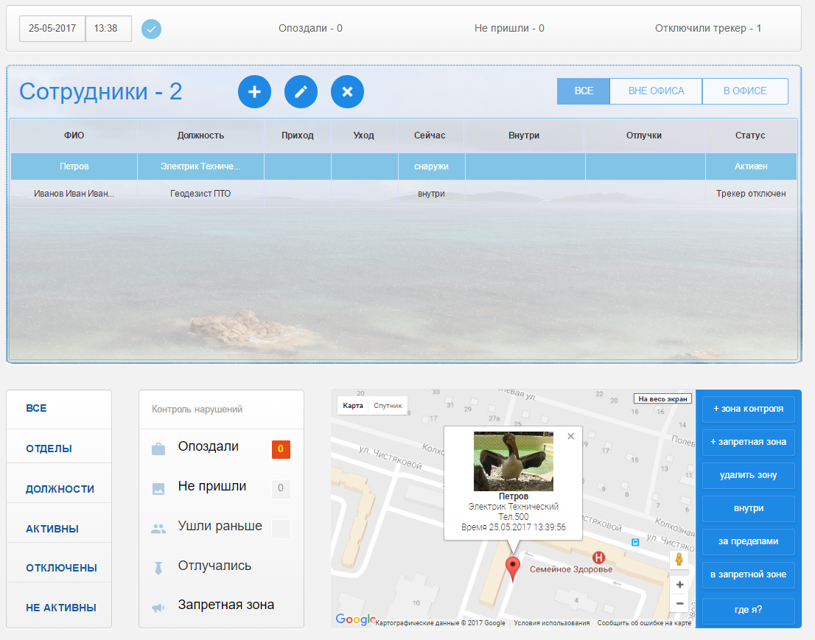The image size is (815, 640).
Task: Zoom in the map with plus
Action: 679,585
